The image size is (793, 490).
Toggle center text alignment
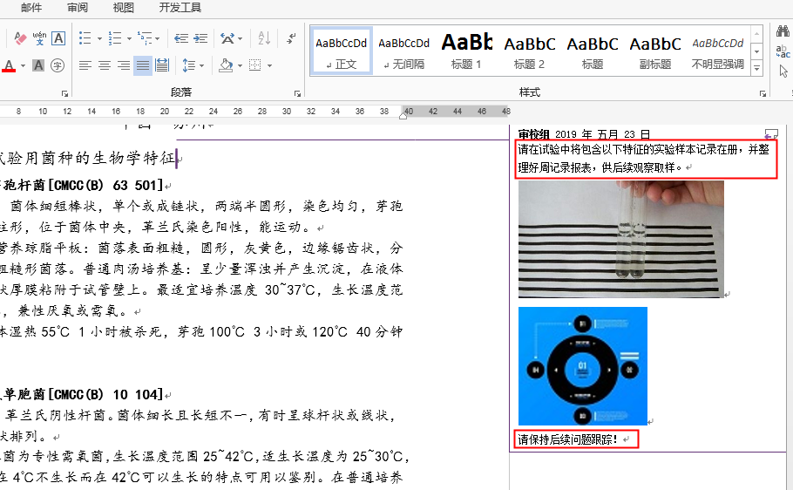click(x=104, y=65)
